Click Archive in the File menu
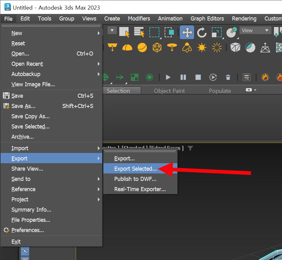 pyautogui.click(x=52, y=137)
